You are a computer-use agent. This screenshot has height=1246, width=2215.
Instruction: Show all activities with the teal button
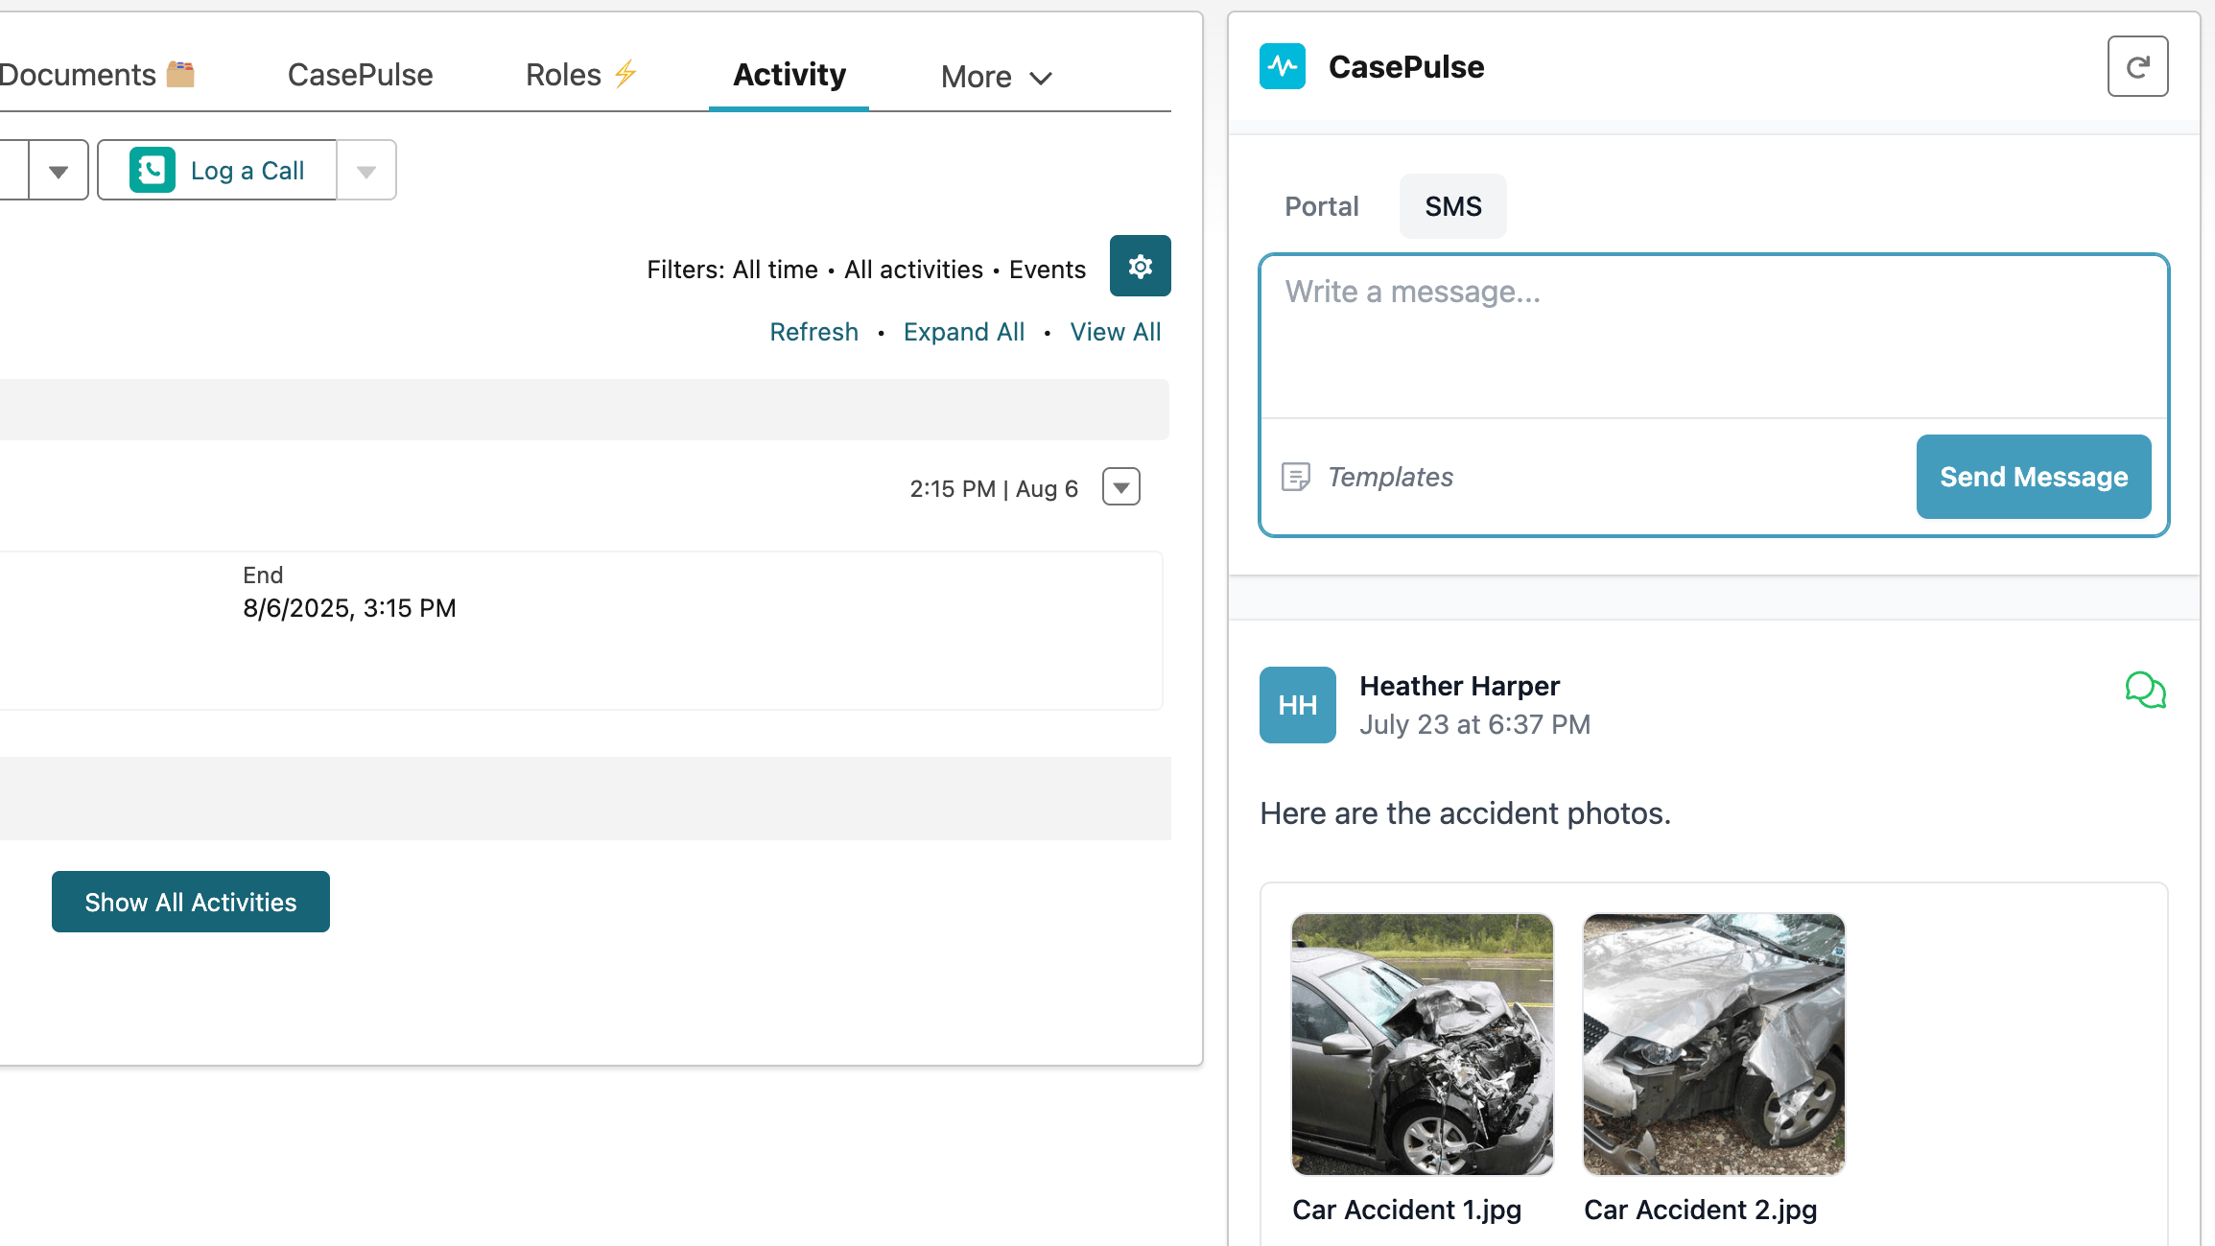tap(190, 901)
